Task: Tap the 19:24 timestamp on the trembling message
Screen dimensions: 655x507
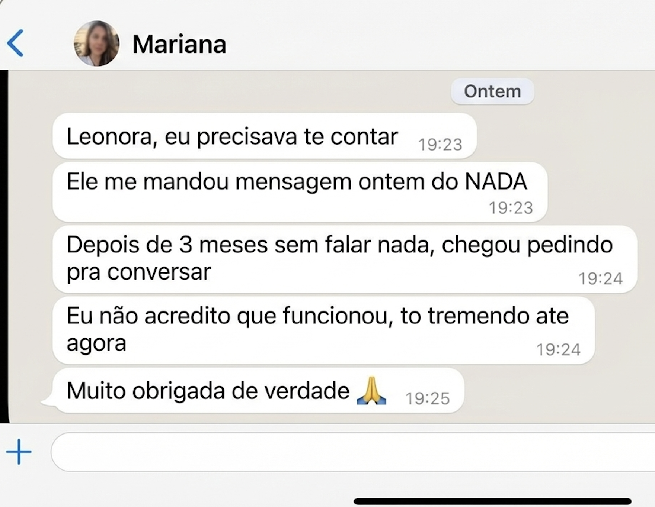Action: coord(559,349)
